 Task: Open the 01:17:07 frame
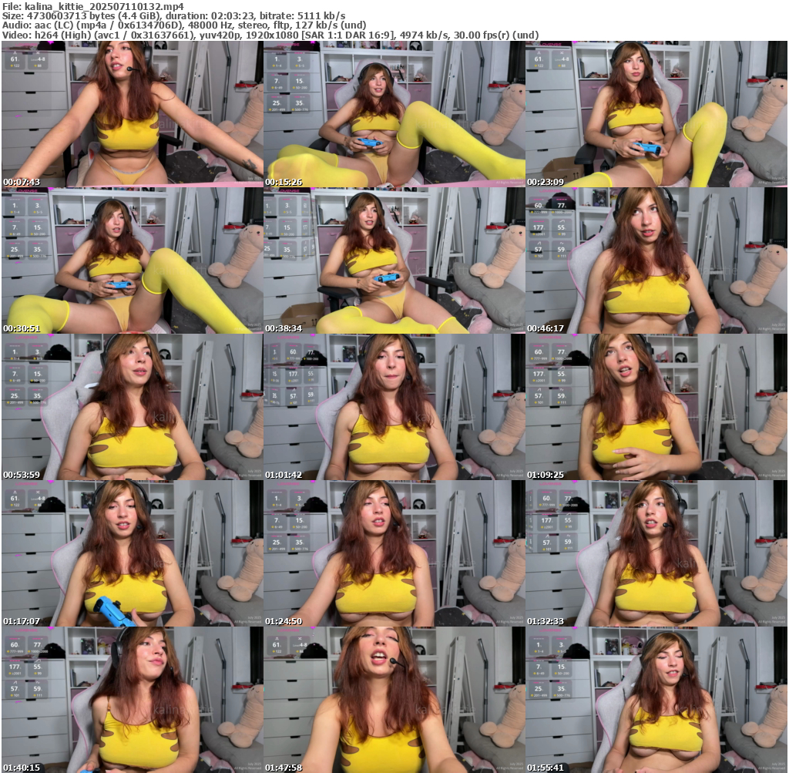[132, 553]
